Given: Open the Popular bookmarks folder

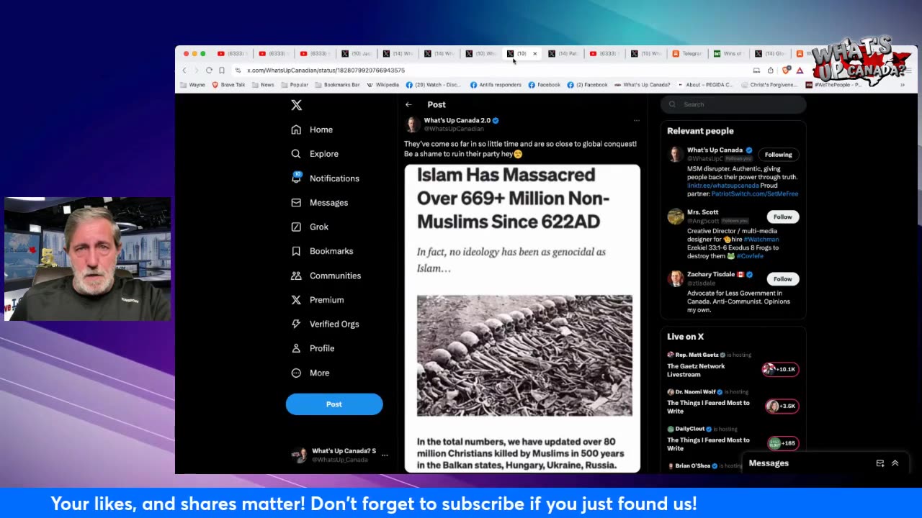Looking at the screenshot, I should (295, 85).
